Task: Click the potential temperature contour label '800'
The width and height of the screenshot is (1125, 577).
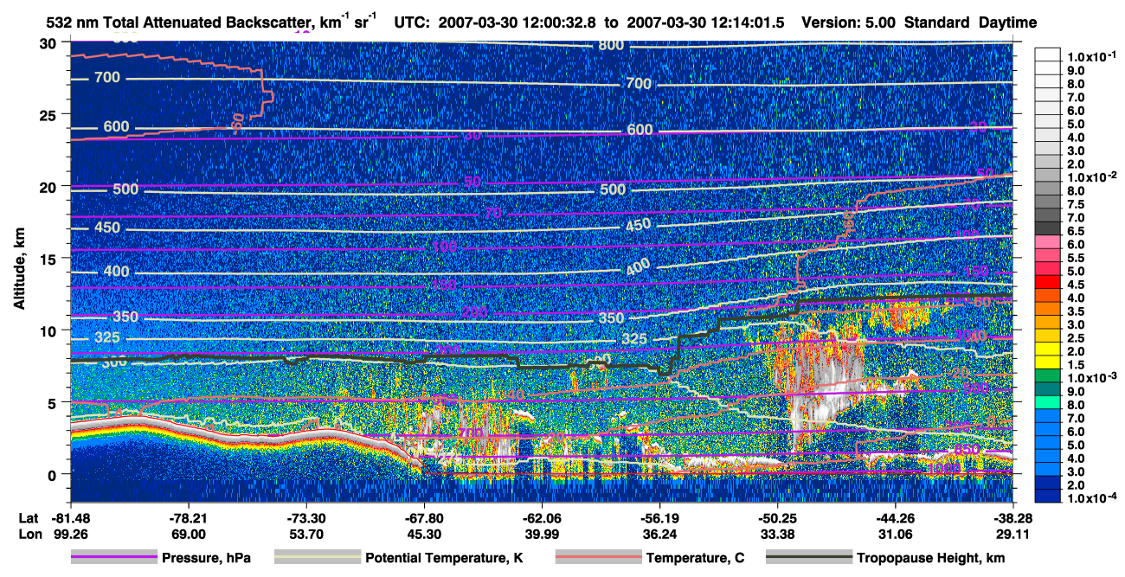Action: [x=611, y=44]
